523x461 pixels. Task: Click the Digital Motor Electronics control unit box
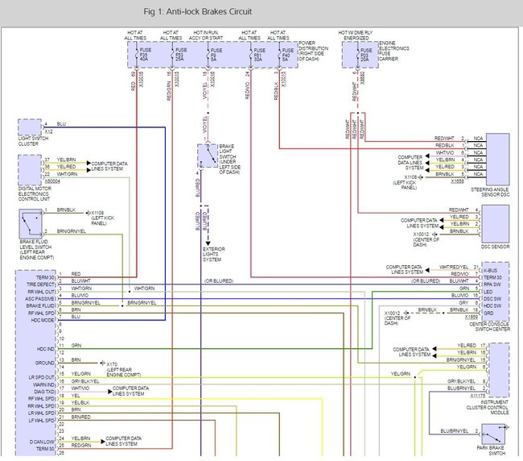point(30,170)
